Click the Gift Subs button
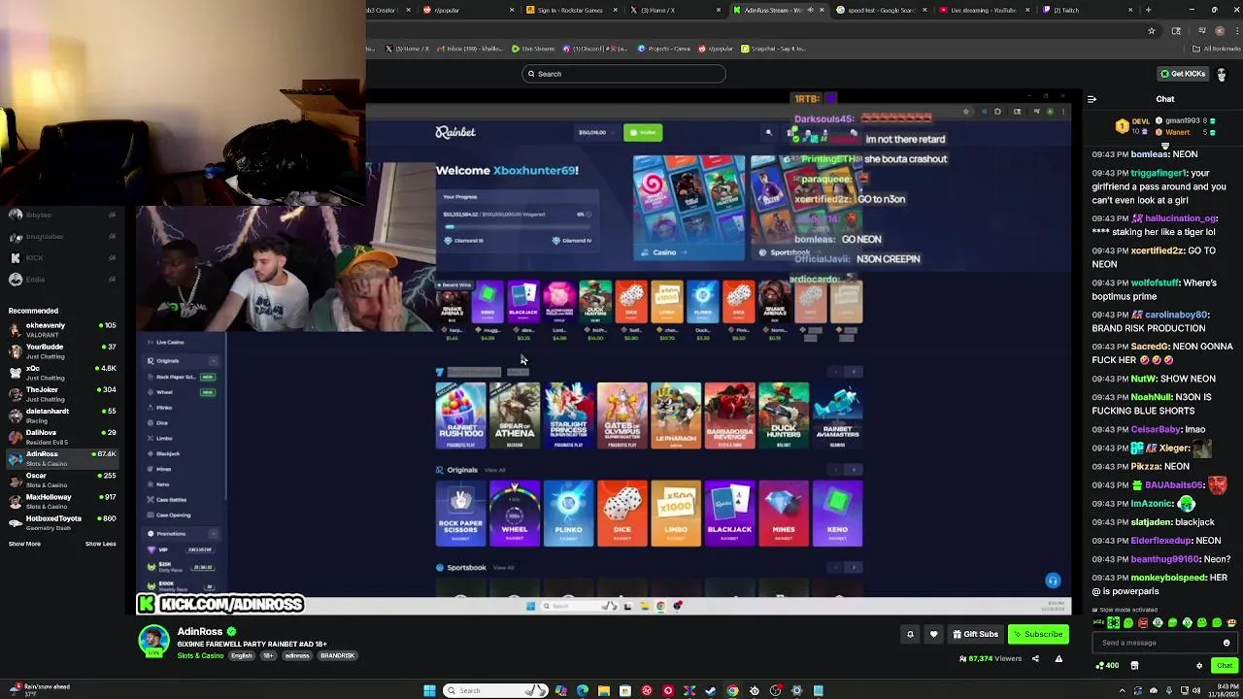This screenshot has height=699, width=1243. [975, 634]
